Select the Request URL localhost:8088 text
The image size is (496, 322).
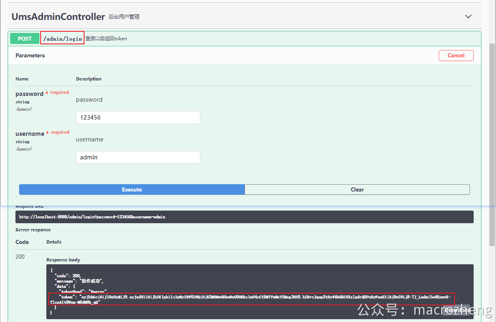pyautogui.click(x=92, y=217)
